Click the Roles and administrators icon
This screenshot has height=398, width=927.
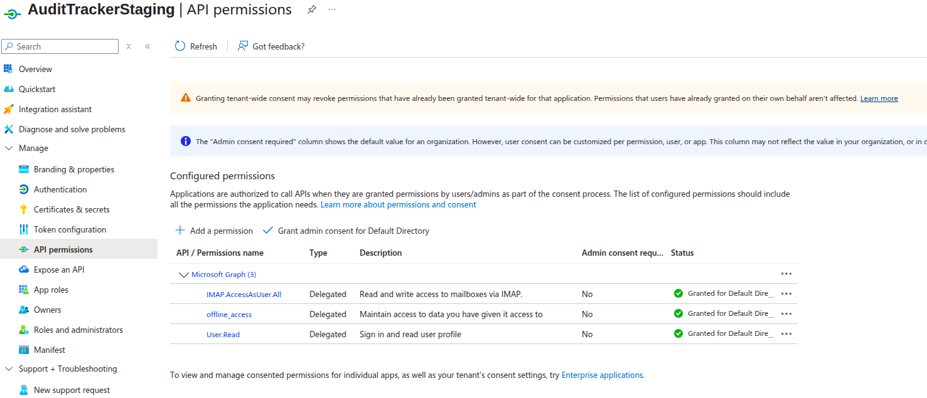point(24,330)
